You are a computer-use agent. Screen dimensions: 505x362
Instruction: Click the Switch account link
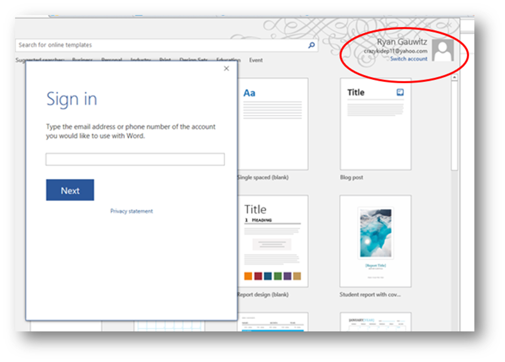[x=408, y=59]
